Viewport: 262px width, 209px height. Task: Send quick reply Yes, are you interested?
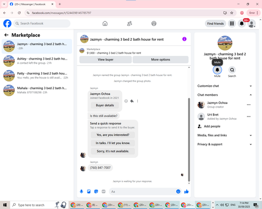click(113, 135)
